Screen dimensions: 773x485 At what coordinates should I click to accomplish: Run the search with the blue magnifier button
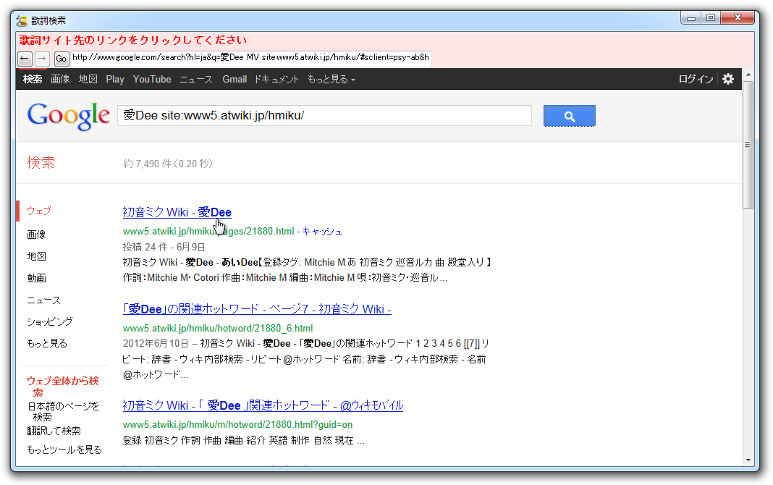(570, 116)
